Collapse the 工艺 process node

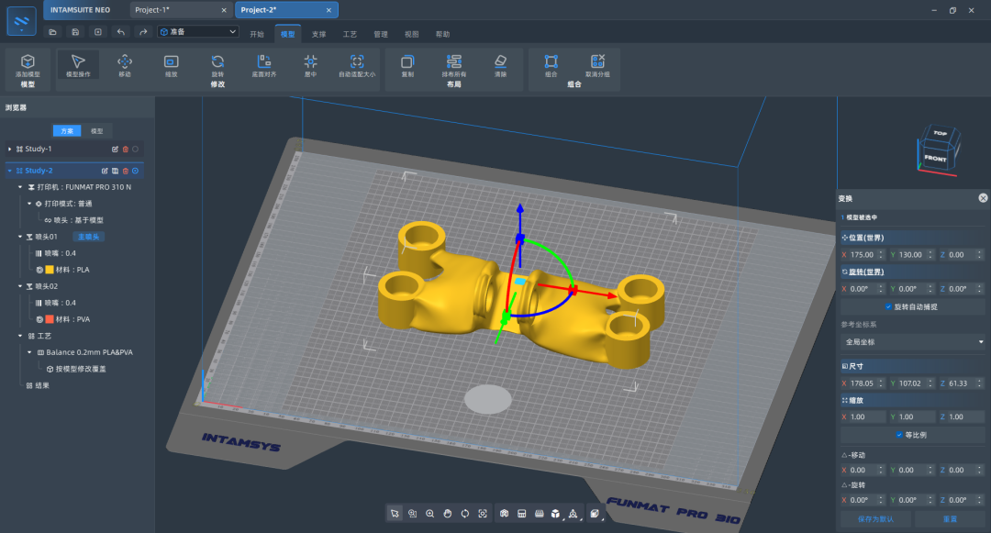[x=20, y=336]
